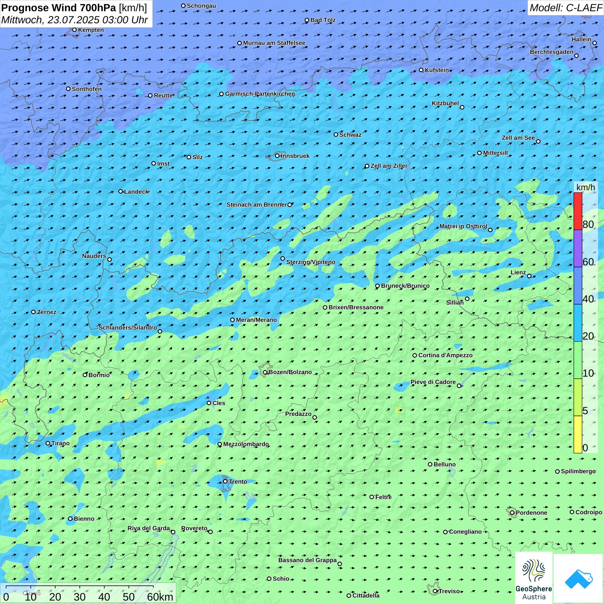Click the 'Prognose Wind 700hPa' title

pyautogui.click(x=59, y=8)
